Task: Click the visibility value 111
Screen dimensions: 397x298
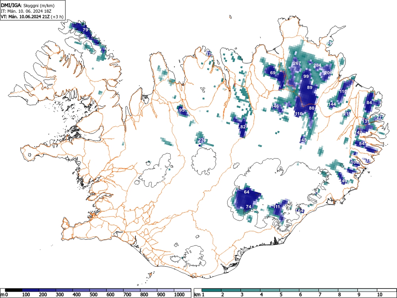Action: (276, 207)
